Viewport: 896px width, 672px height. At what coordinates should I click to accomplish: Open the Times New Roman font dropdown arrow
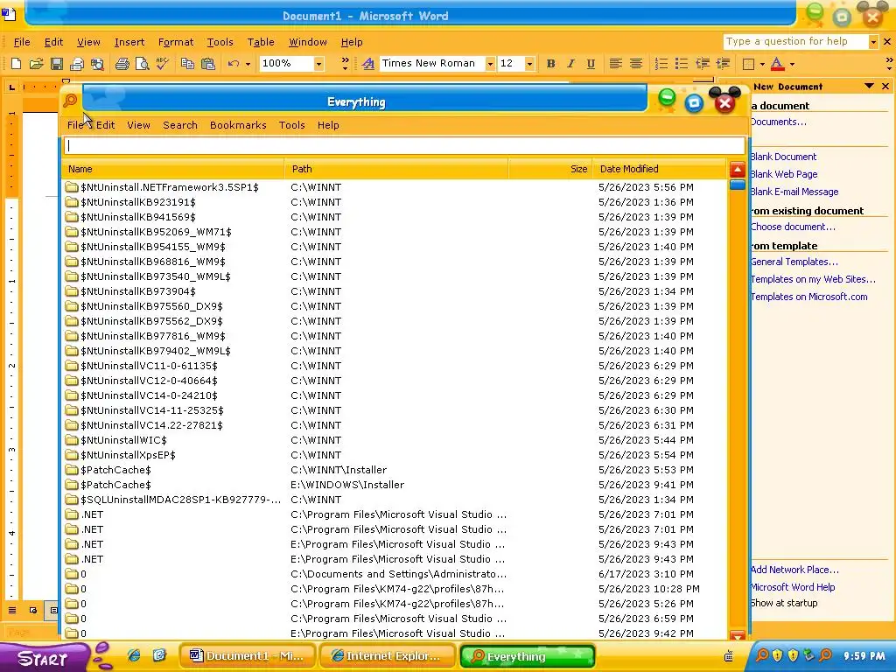(x=490, y=63)
